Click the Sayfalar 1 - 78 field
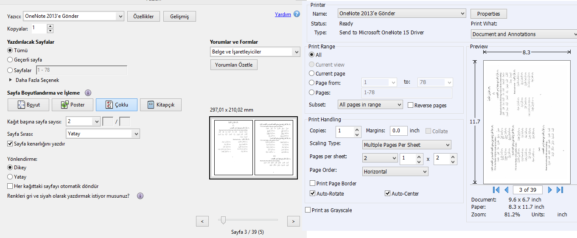The height and width of the screenshot is (238, 577). click(x=82, y=70)
